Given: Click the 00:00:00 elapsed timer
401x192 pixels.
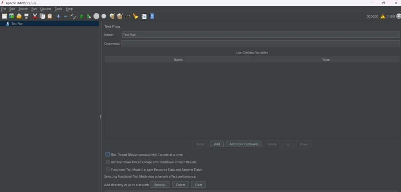Looking at the screenshot, I should click(x=372, y=16).
